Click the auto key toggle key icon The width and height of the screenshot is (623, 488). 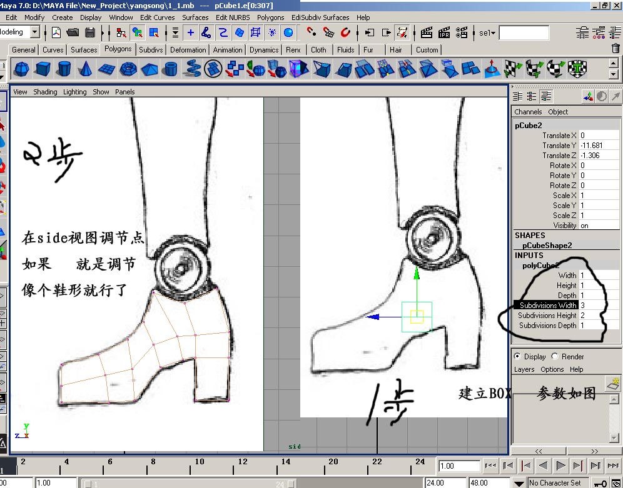[x=600, y=483]
